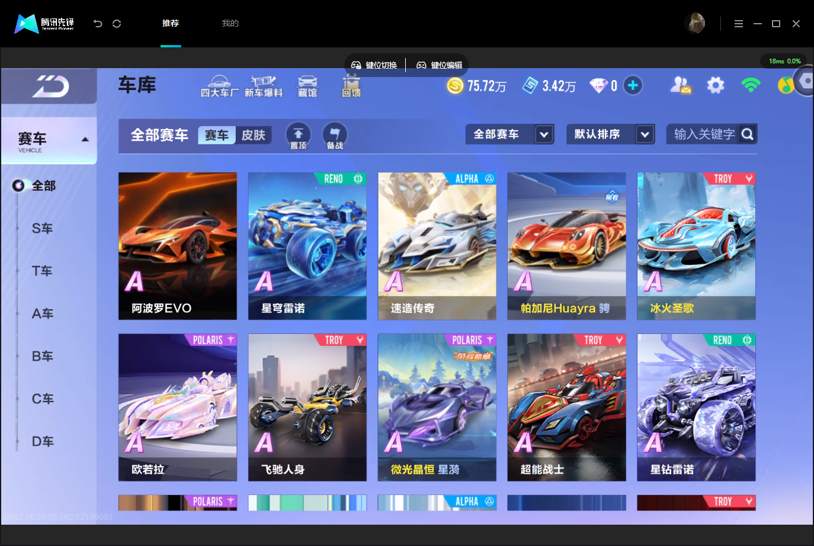Open the 新车爆料 NEW icon
The width and height of the screenshot is (814, 546).
pyautogui.click(x=264, y=86)
